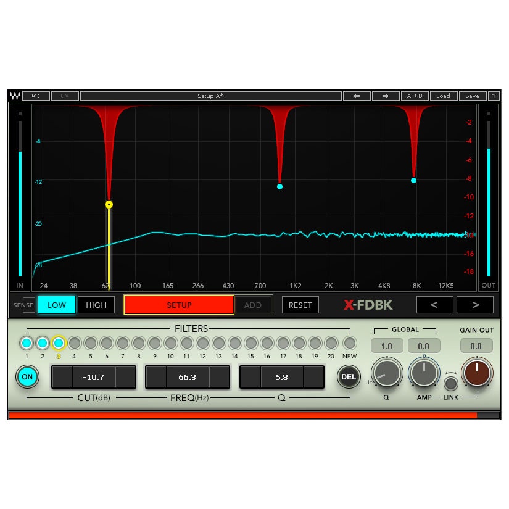
Task: Select filter 5 button
Action: click(91, 343)
